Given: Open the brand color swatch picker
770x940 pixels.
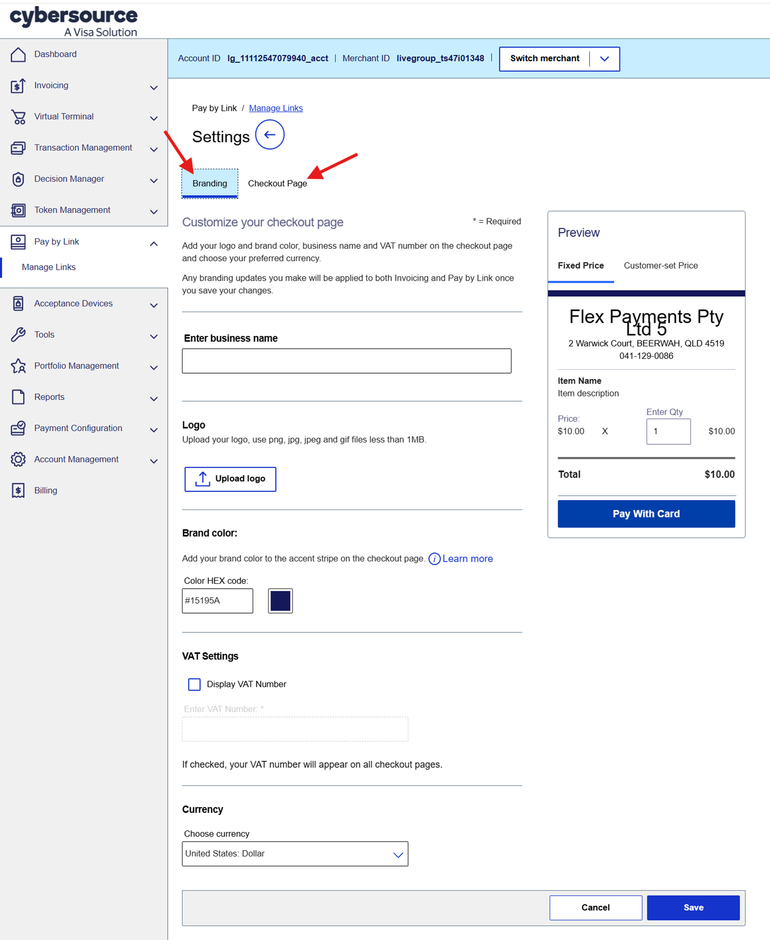Looking at the screenshot, I should [280, 601].
